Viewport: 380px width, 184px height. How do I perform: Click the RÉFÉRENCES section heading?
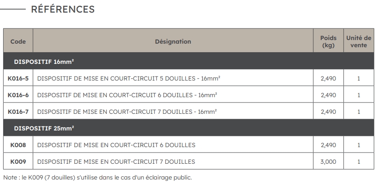[x=63, y=9]
